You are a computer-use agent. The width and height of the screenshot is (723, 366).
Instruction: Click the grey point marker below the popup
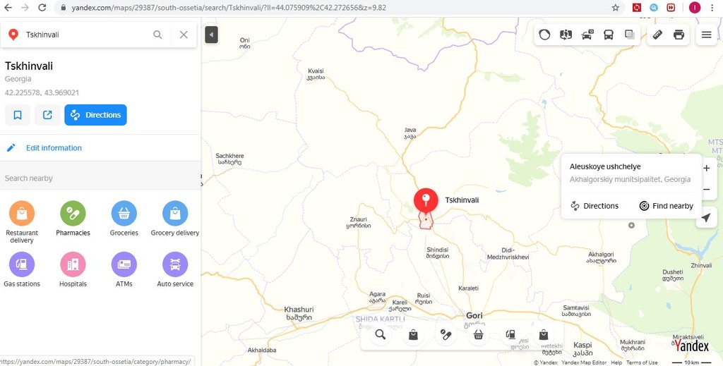632,225
